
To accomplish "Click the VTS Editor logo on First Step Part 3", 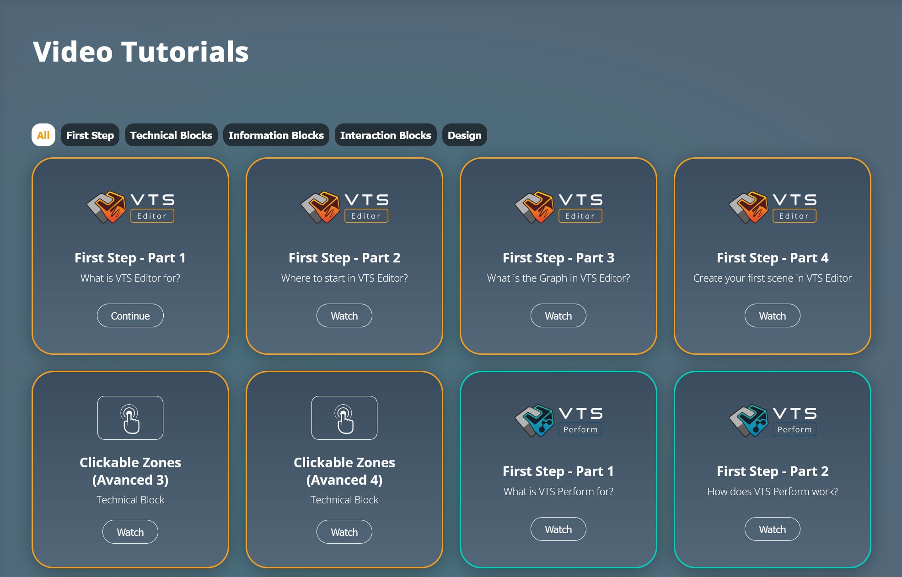I will pyautogui.click(x=558, y=207).
